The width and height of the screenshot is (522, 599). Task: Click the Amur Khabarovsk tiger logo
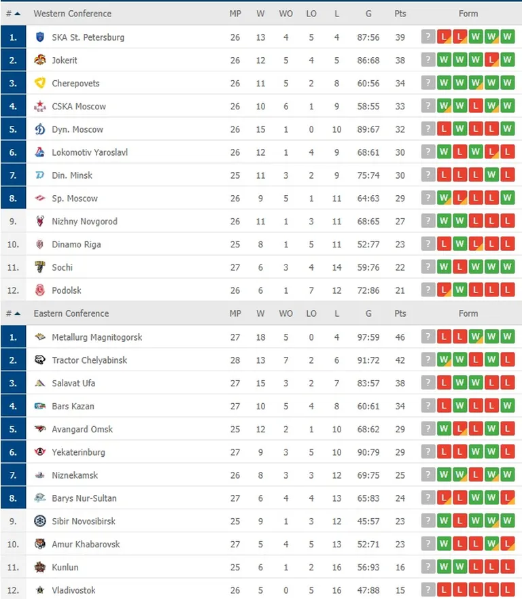(x=39, y=544)
